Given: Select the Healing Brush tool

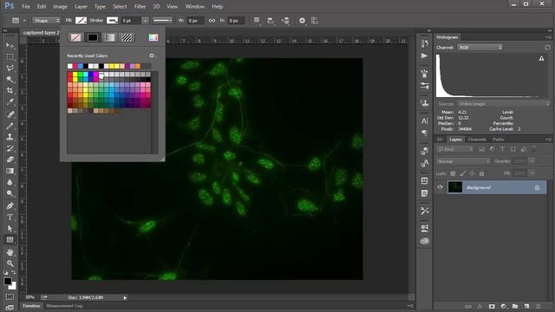Looking at the screenshot, I should tap(10, 114).
